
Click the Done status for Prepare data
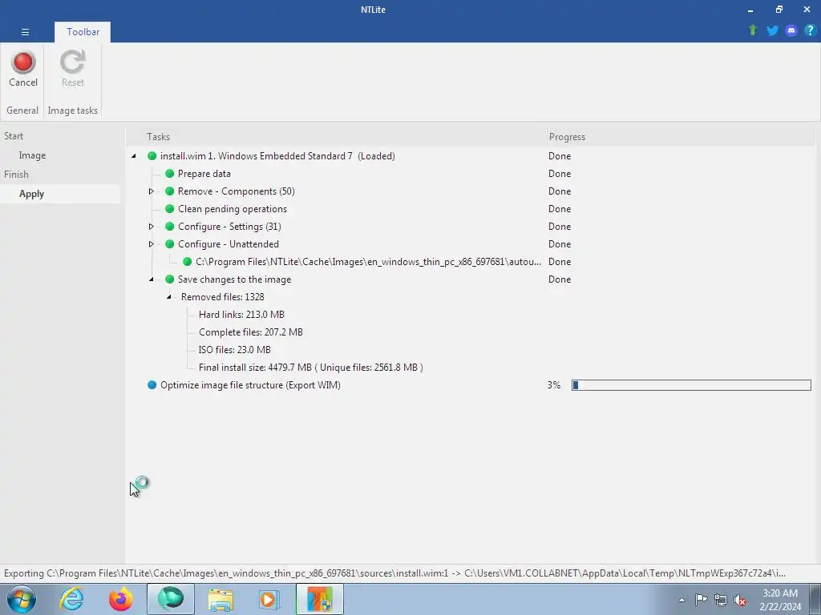point(559,174)
